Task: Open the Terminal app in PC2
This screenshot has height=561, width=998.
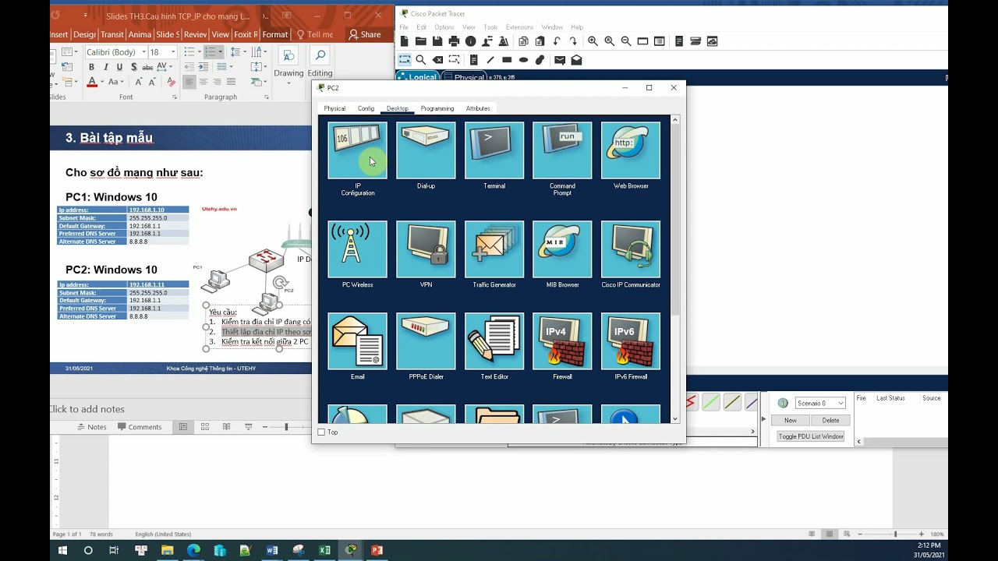Action: (x=494, y=150)
